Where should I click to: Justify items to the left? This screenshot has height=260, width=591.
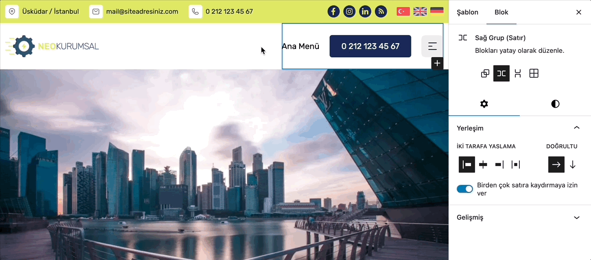click(466, 165)
